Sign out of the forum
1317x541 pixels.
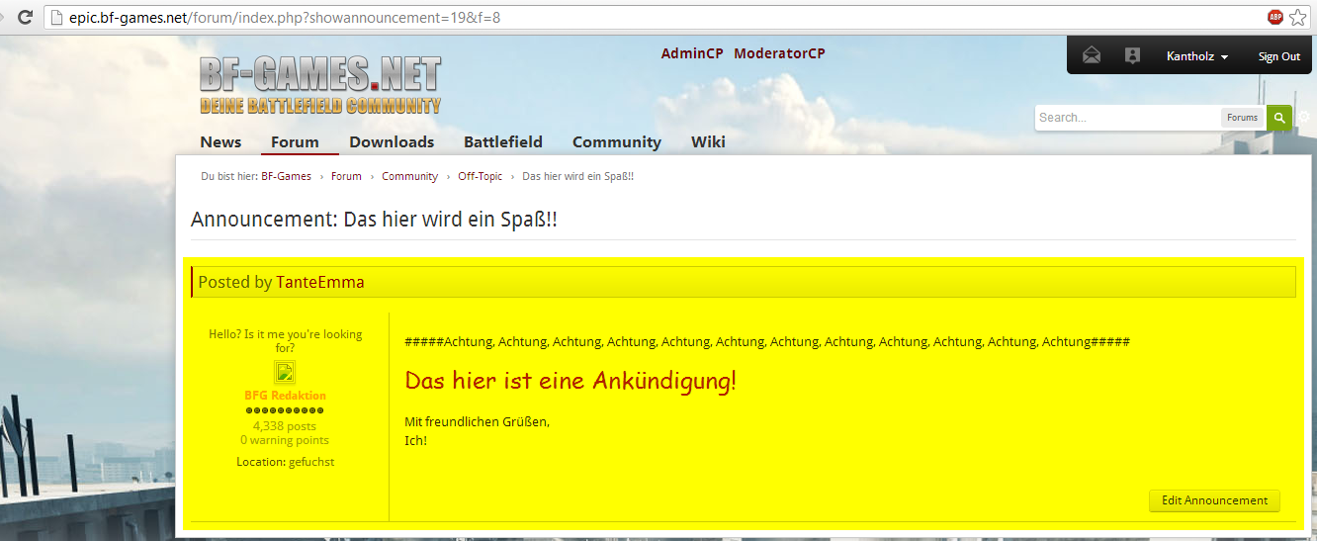click(x=1278, y=56)
